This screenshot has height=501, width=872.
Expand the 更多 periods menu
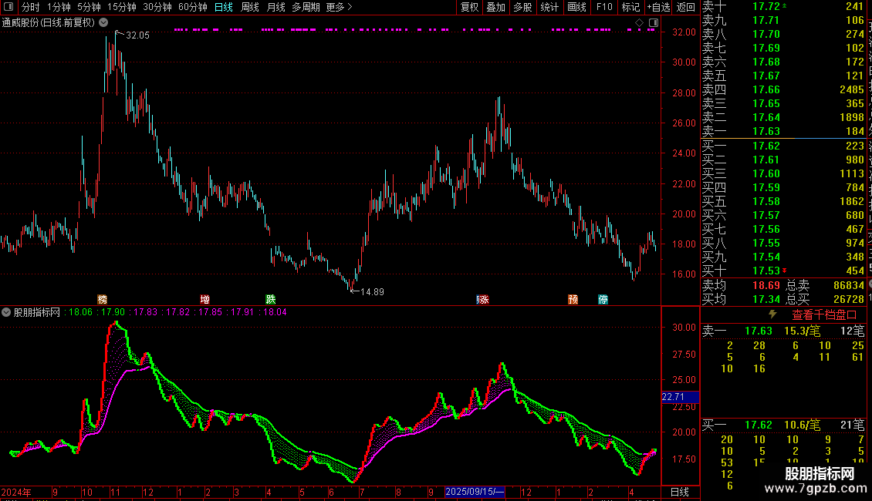point(339,7)
